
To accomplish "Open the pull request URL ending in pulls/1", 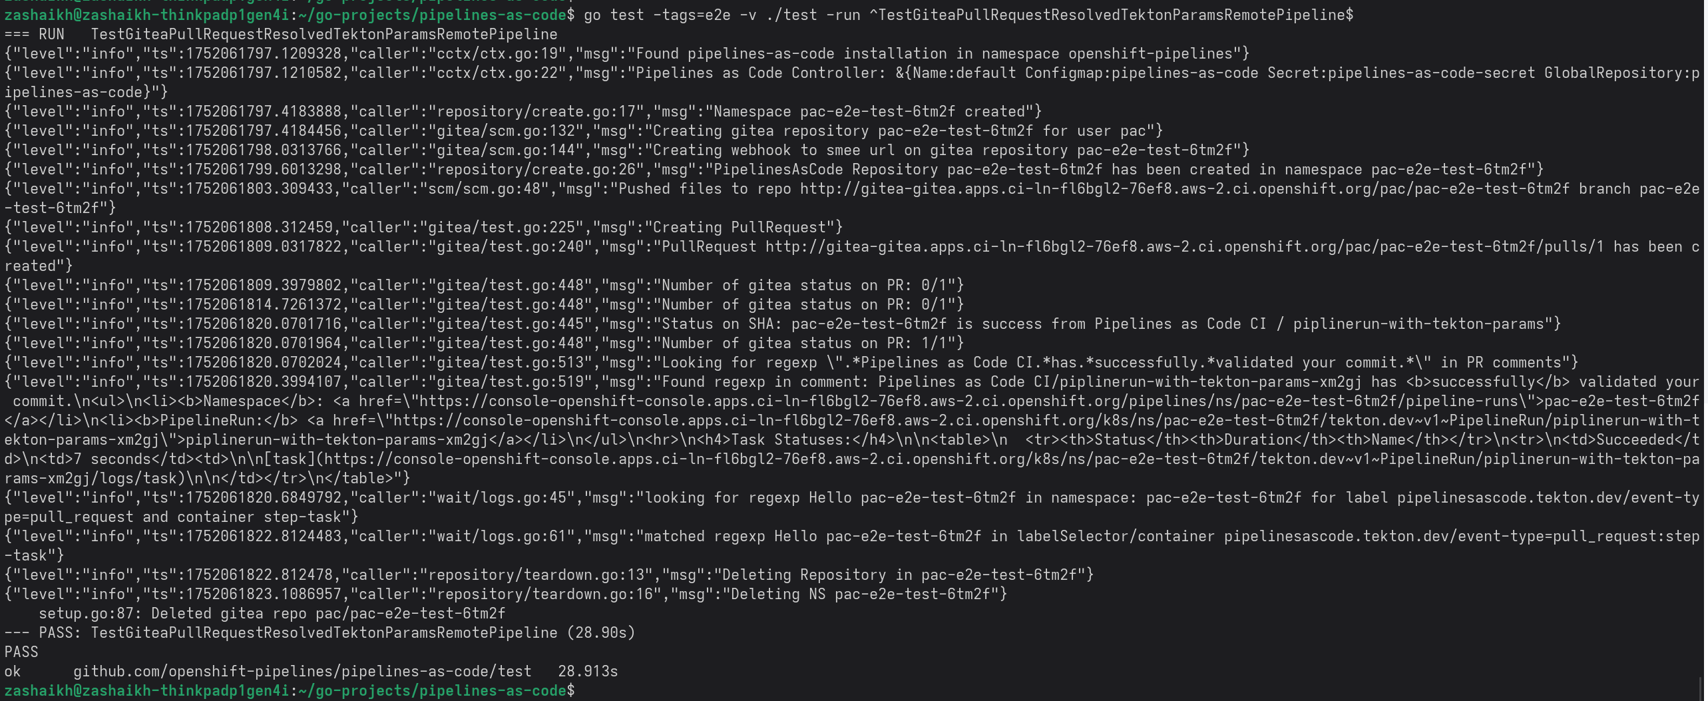I will 1185,247.
